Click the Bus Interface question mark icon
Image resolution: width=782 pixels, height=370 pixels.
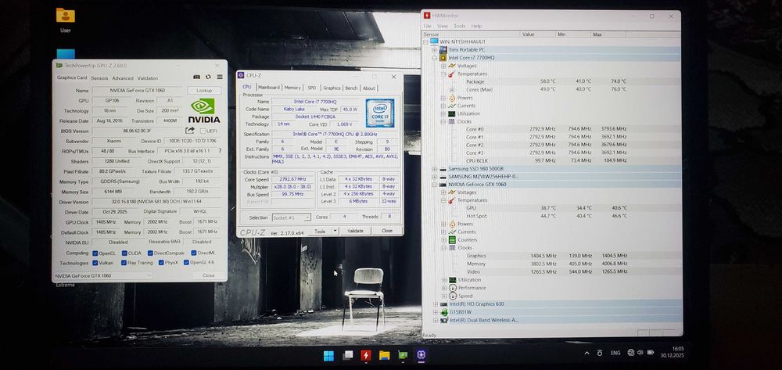(220, 151)
